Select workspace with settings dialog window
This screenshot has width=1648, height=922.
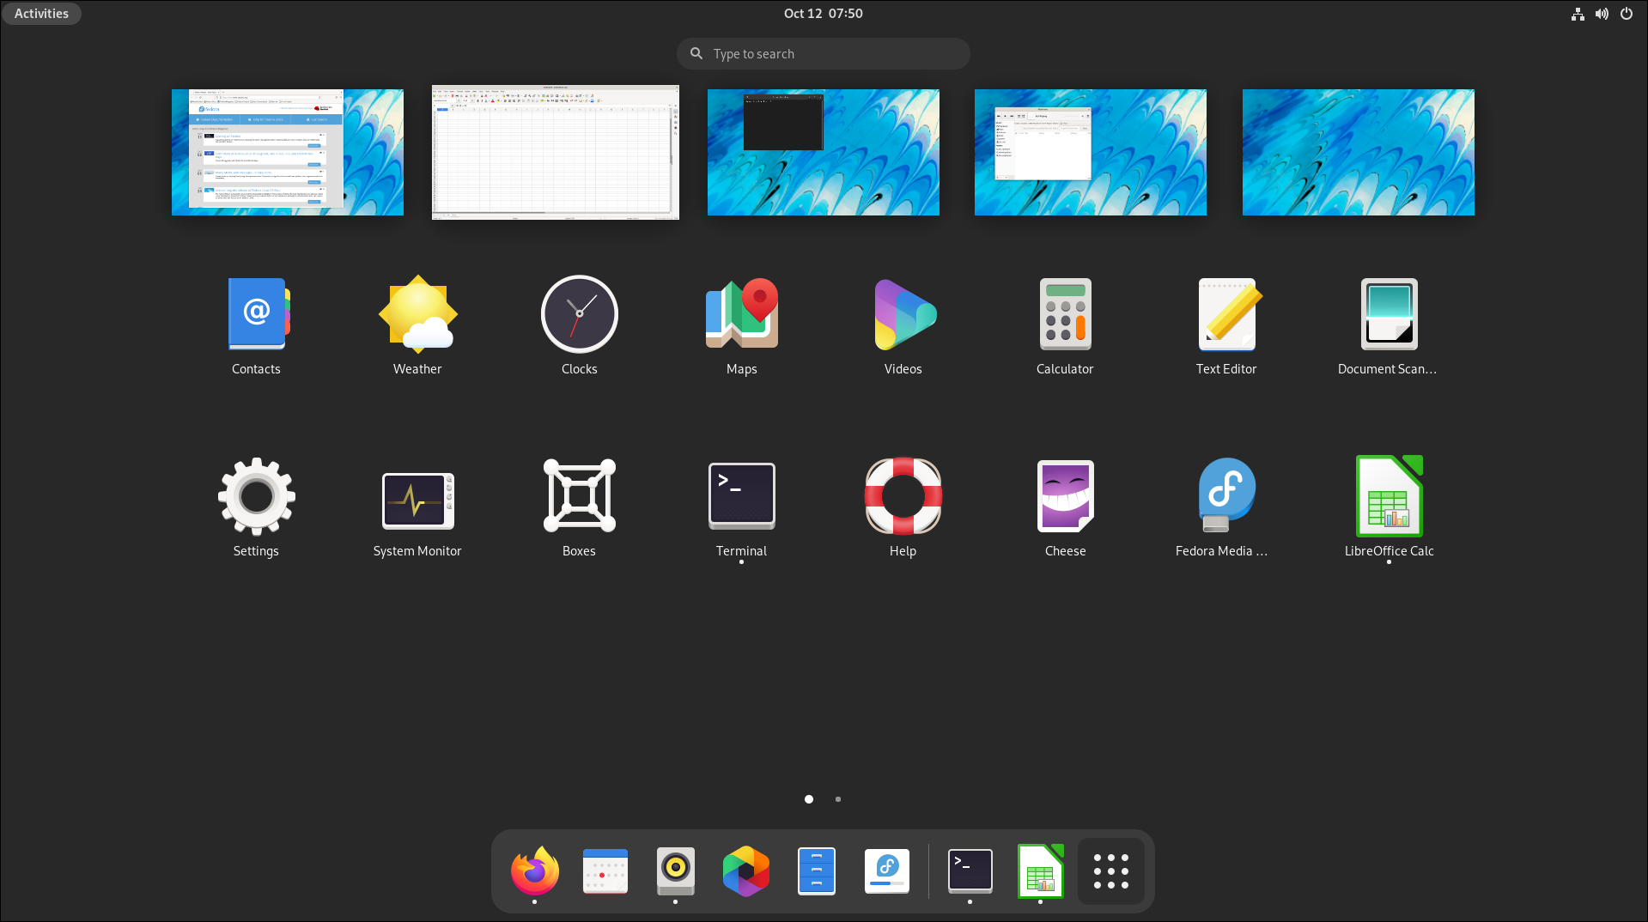[1091, 152]
